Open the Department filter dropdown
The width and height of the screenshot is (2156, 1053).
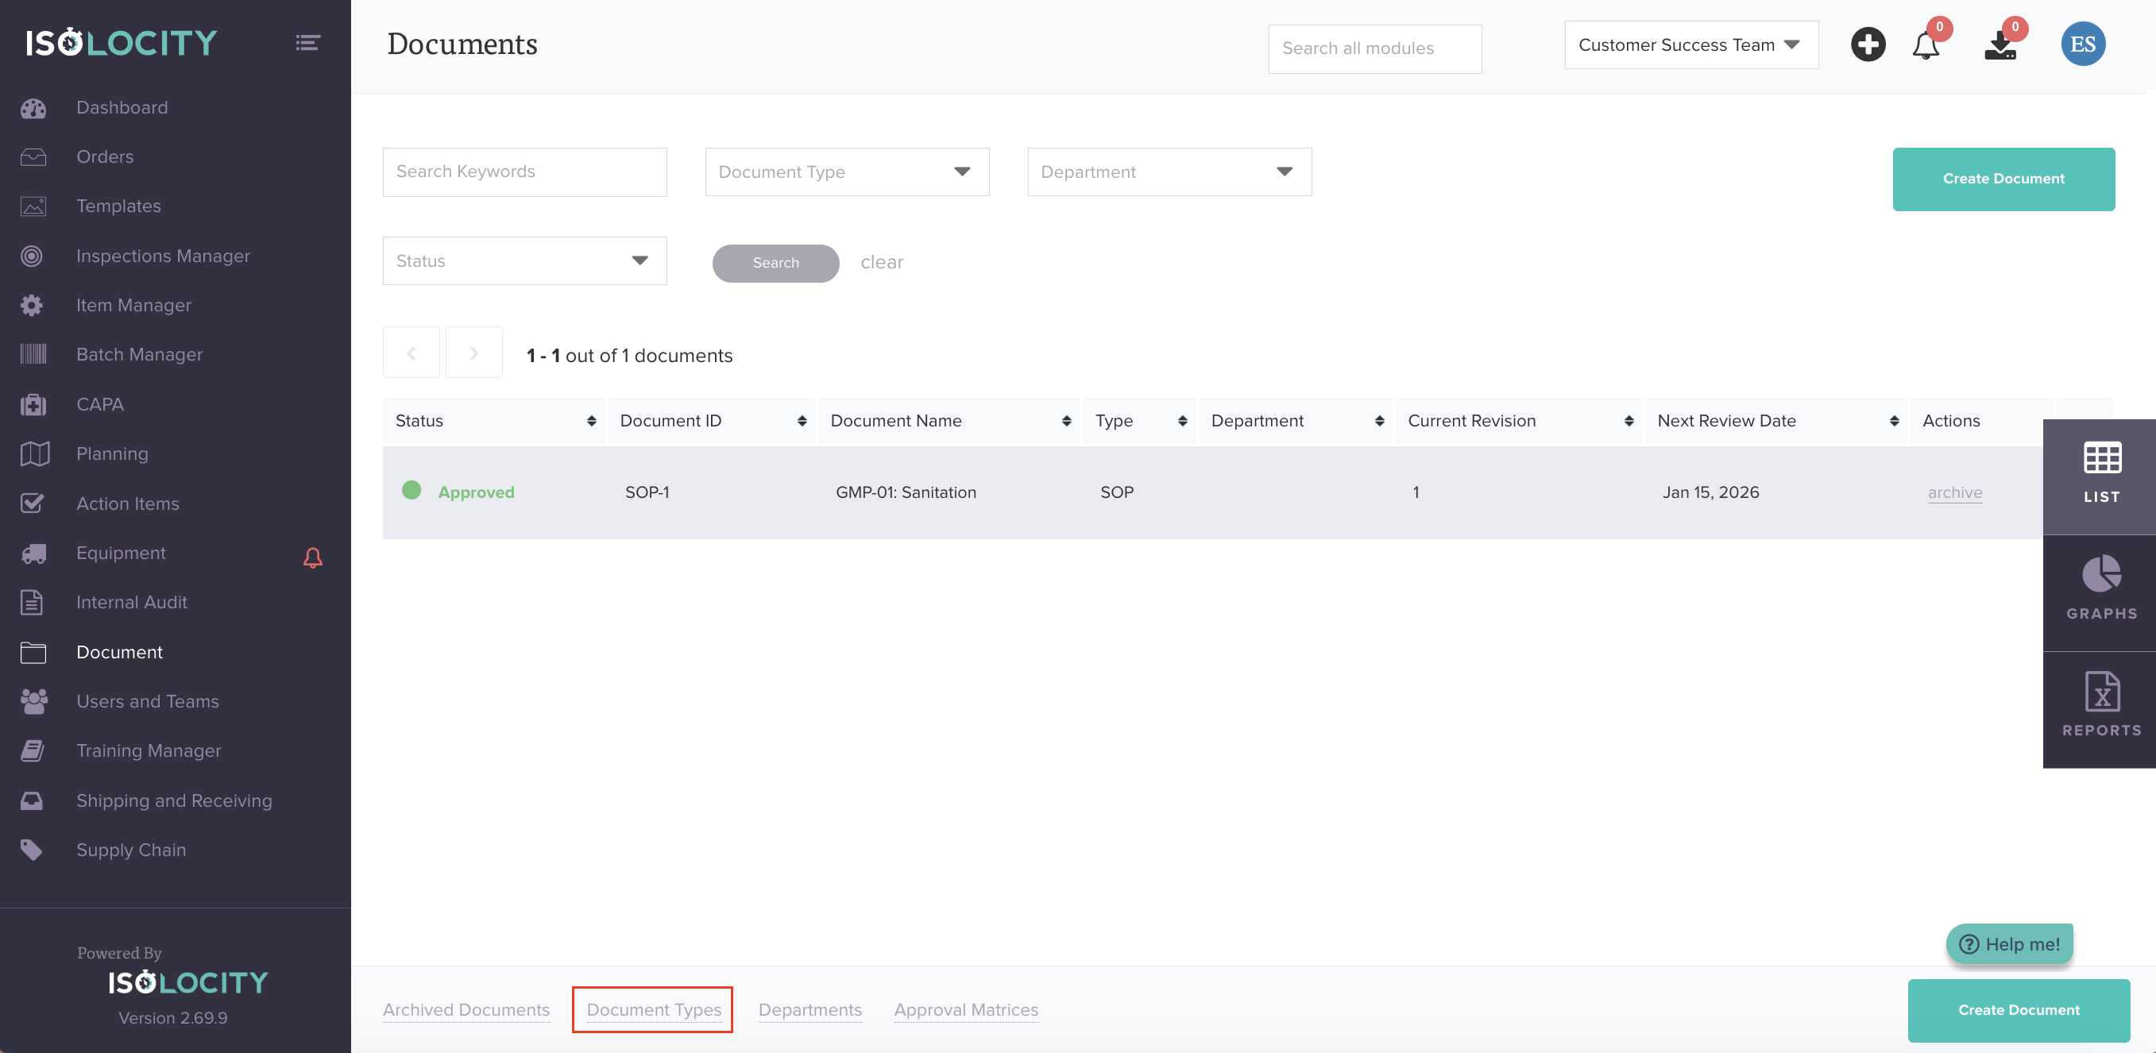(x=1169, y=172)
